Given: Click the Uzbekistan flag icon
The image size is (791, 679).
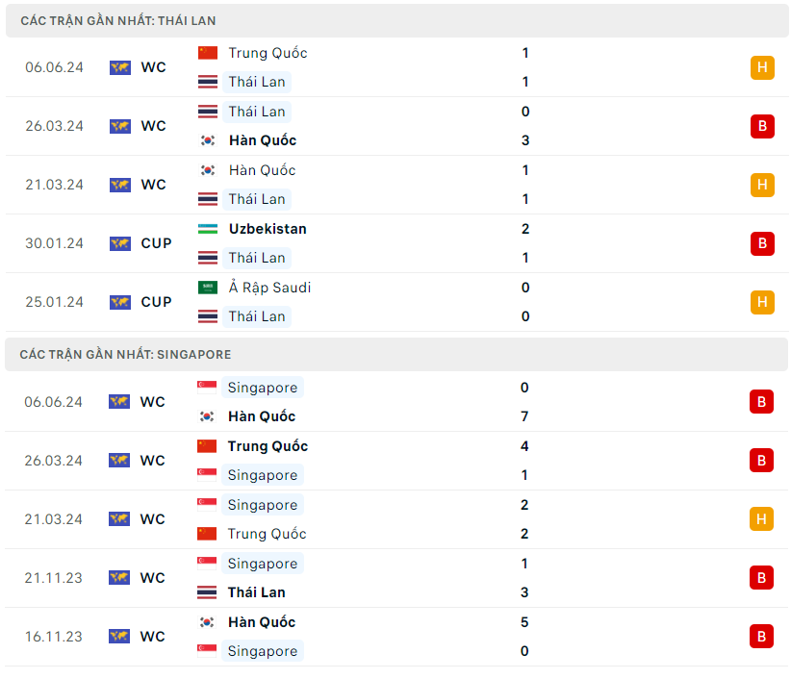Looking at the screenshot, I should click(x=208, y=229).
